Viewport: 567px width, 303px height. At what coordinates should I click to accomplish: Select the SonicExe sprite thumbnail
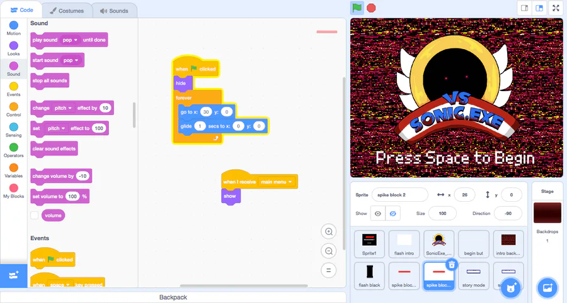(x=438, y=244)
